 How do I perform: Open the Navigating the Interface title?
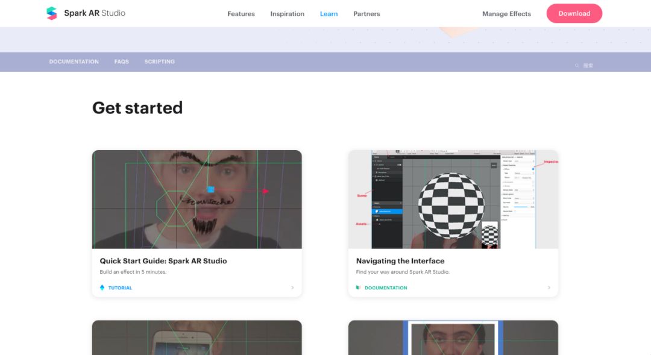(400, 261)
